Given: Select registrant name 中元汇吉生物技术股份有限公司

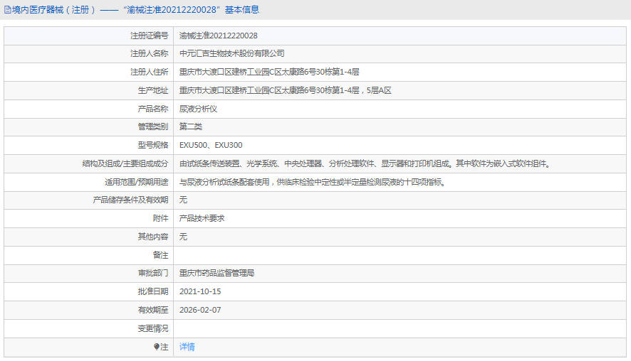Looking at the screenshot, I should point(231,53).
